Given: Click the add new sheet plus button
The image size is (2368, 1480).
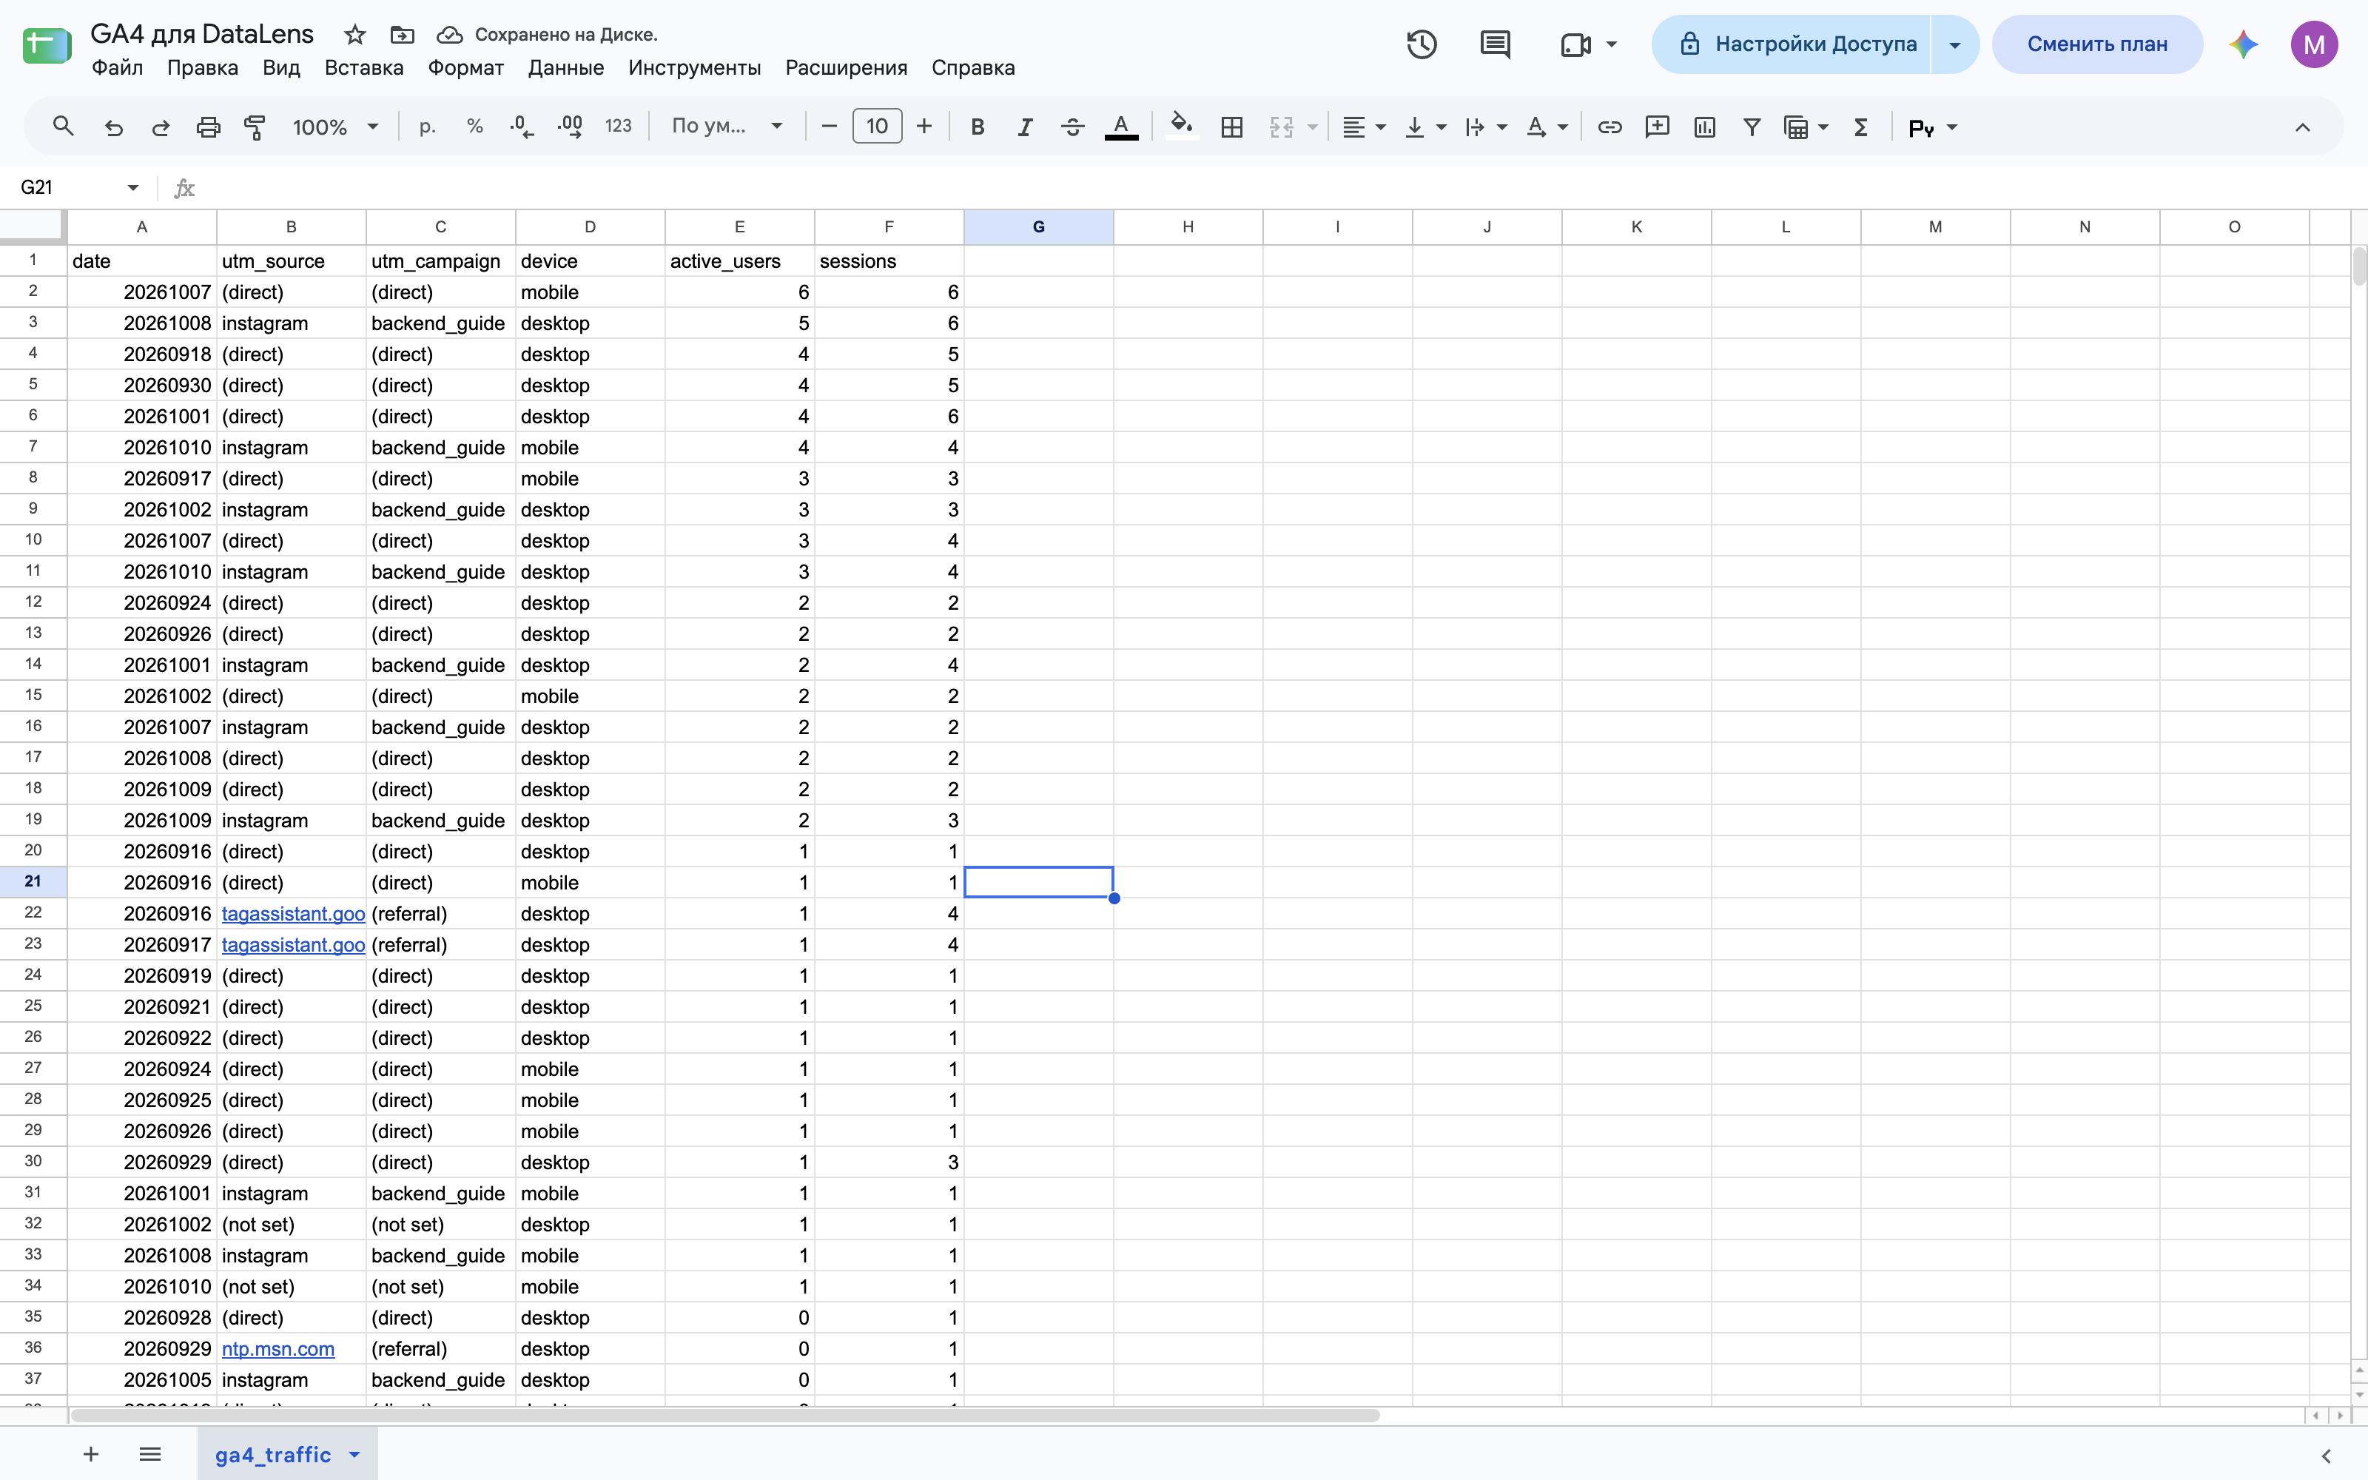Looking at the screenshot, I should (x=91, y=1455).
